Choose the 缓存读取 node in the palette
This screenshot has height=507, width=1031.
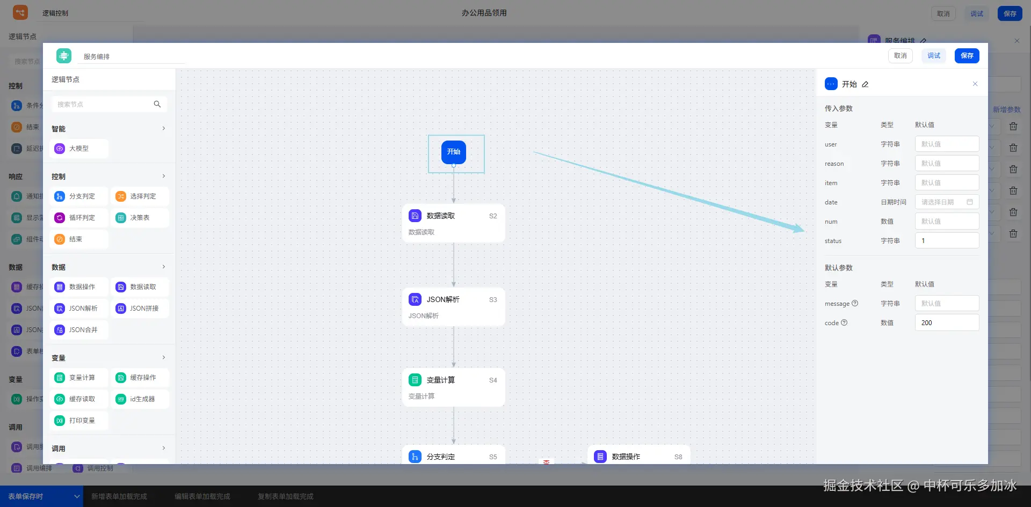(x=79, y=399)
